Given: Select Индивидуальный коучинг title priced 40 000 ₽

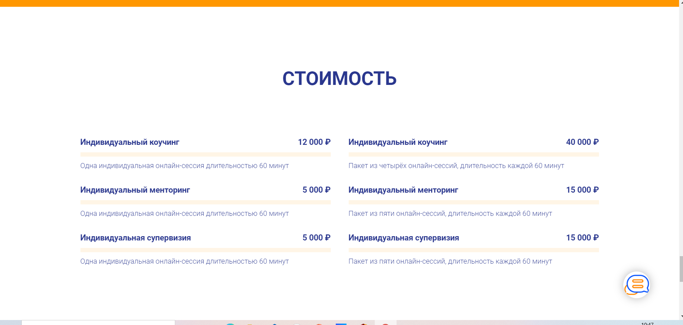Looking at the screenshot, I should [x=398, y=142].
